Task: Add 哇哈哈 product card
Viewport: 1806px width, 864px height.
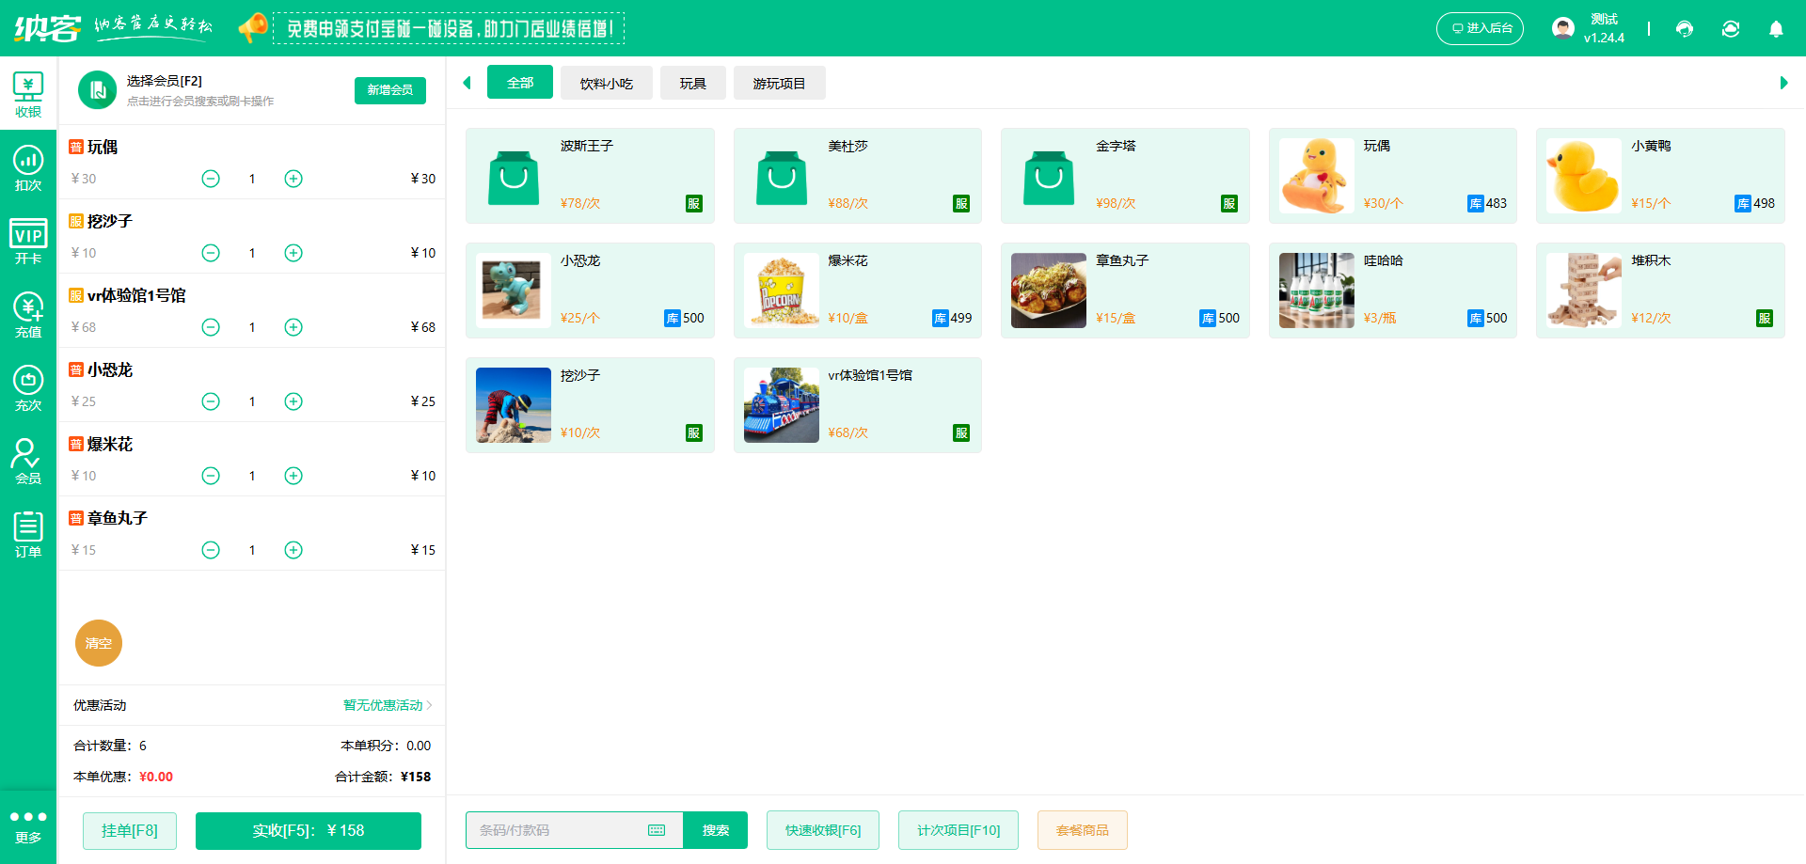Action: pos(1393,291)
